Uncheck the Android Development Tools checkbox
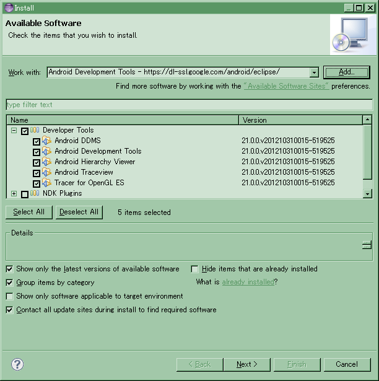The width and height of the screenshot is (379, 381). [x=37, y=152]
